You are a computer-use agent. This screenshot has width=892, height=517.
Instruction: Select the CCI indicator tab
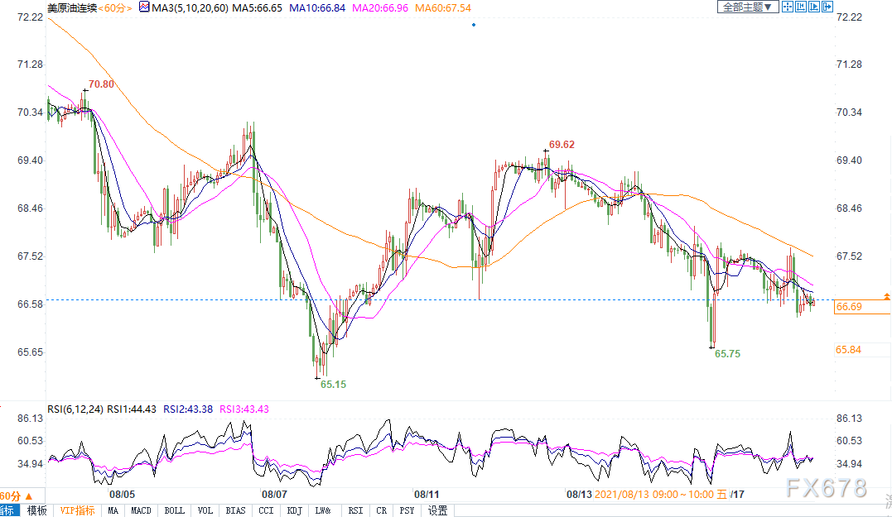pos(266,510)
